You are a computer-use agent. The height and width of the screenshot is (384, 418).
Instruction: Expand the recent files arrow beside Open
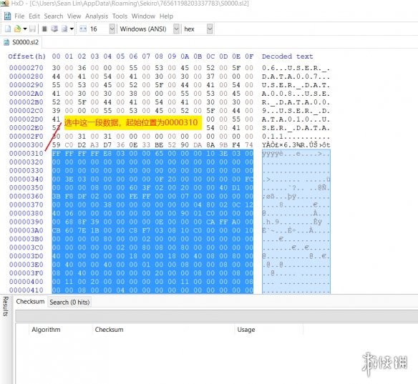tap(25, 29)
